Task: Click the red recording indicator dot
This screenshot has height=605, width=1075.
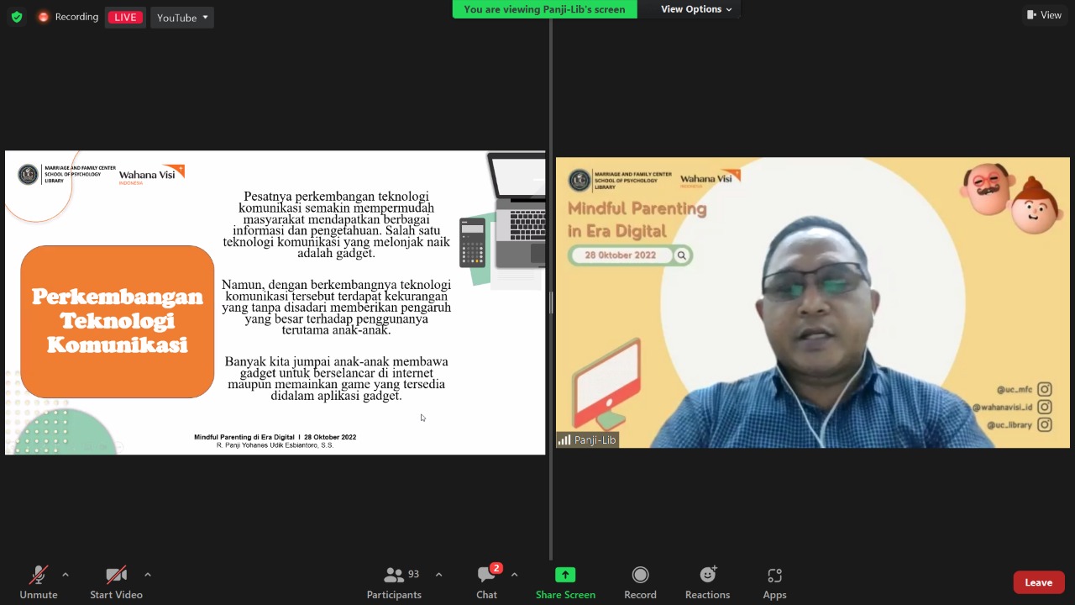Action: pyautogui.click(x=44, y=17)
